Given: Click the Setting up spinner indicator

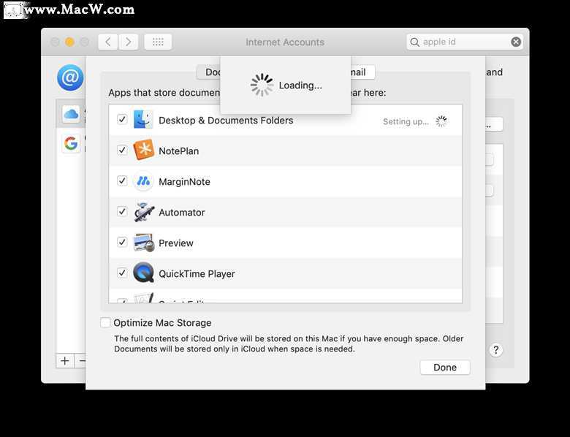Looking at the screenshot, I should coord(441,121).
